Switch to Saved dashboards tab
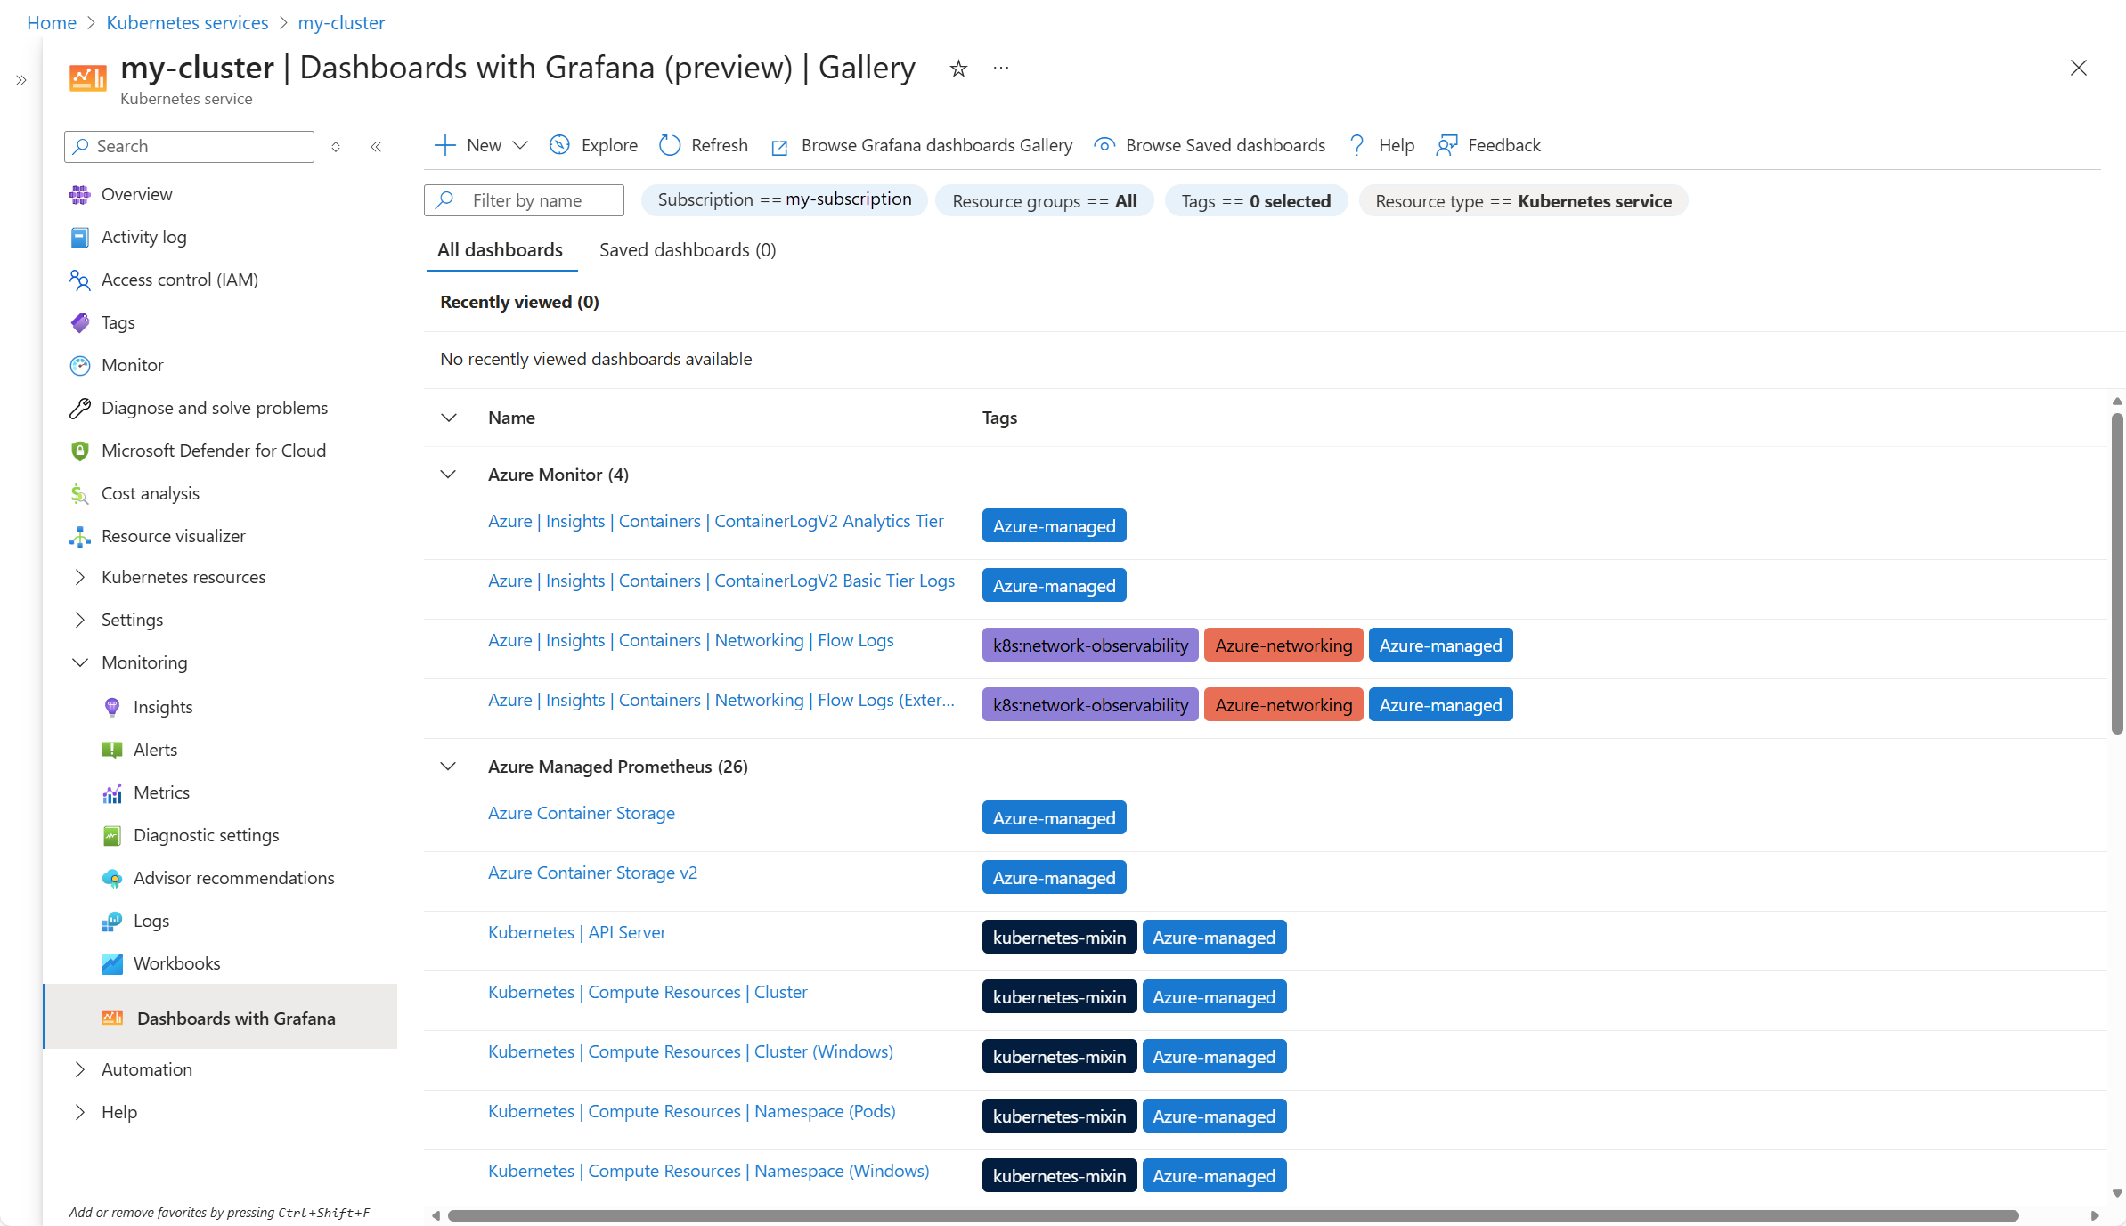The height and width of the screenshot is (1226, 2126). (x=687, y=250)
